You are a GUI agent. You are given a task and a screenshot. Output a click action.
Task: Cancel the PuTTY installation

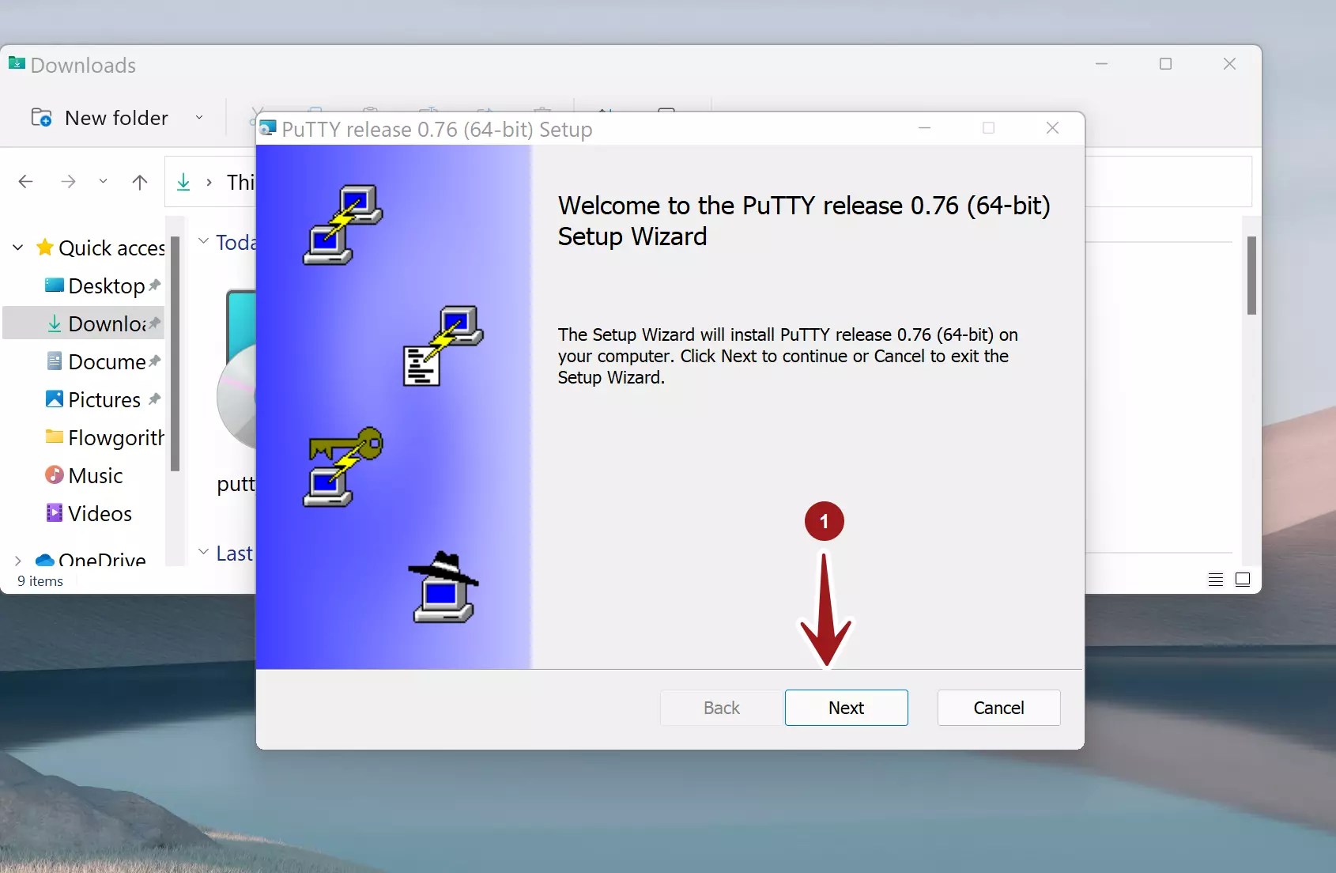click(998, 708)
